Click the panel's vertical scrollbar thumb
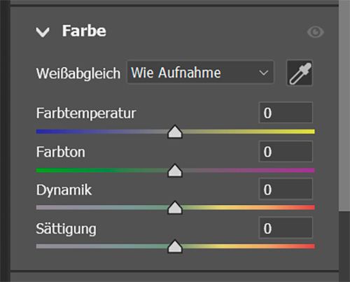Image resolution: width=350 pixels, height=282 pixels. tap(344, 106)
